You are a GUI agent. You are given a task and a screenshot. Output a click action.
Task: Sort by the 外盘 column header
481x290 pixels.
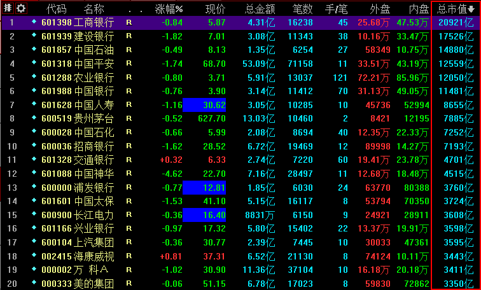coord(380,9)
